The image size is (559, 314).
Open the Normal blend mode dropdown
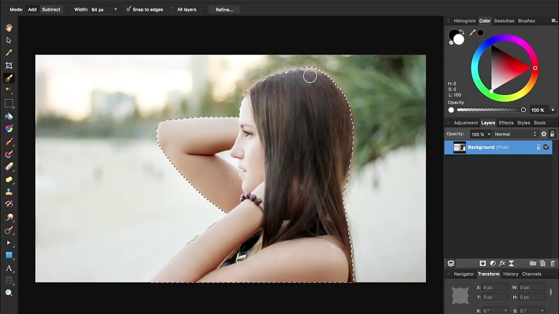(x=515, y=134)
